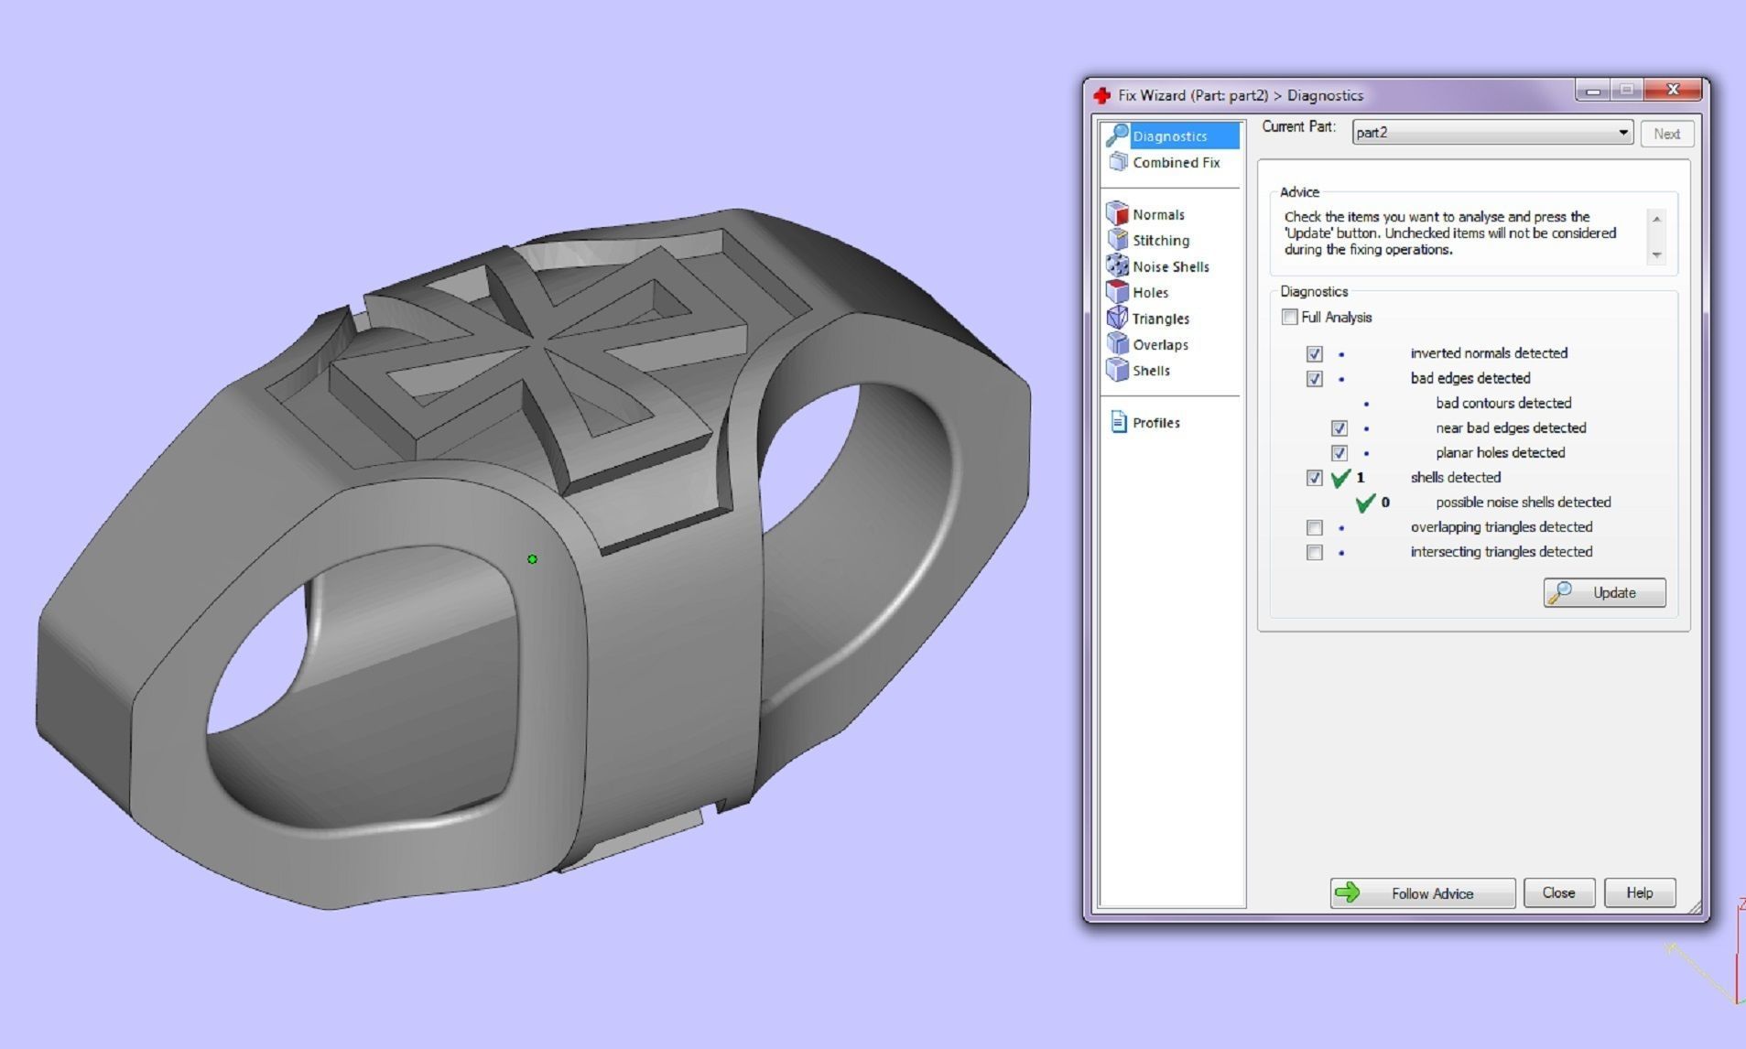Click the Fix Wizard title bar close X
Image resolution: width=1746 pixels, height=1049 pixels.
1673,90
